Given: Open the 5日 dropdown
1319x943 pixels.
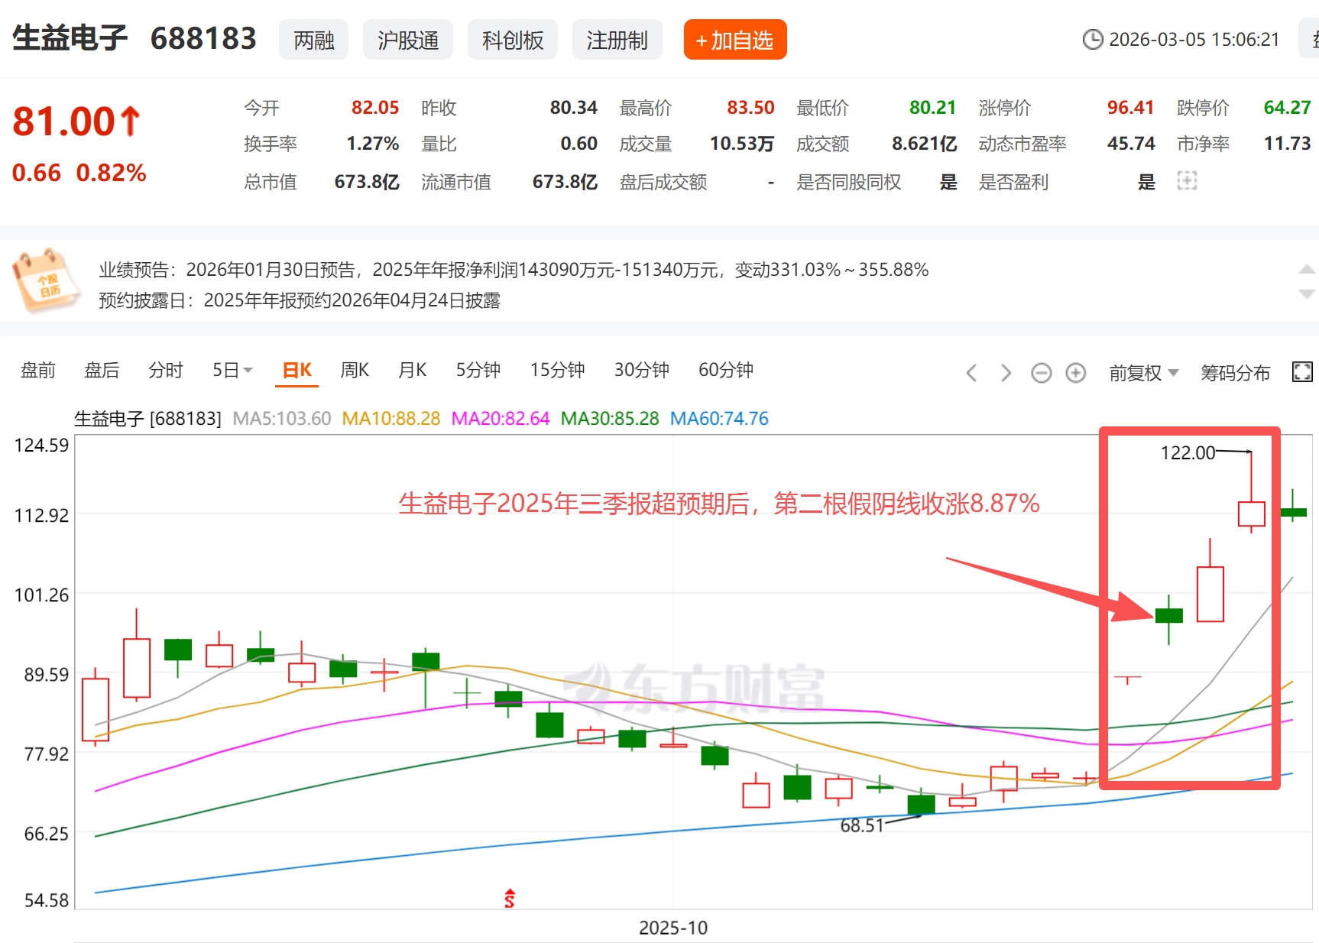Looking at the screenshot, I should (x=232, y=371).
